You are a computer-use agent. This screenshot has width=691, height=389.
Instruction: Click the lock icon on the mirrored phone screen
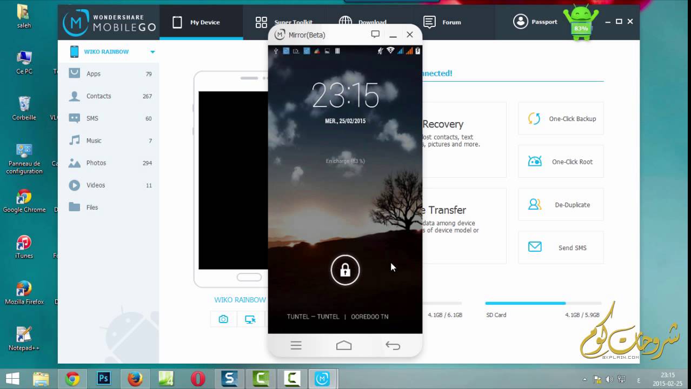[345, 270]
